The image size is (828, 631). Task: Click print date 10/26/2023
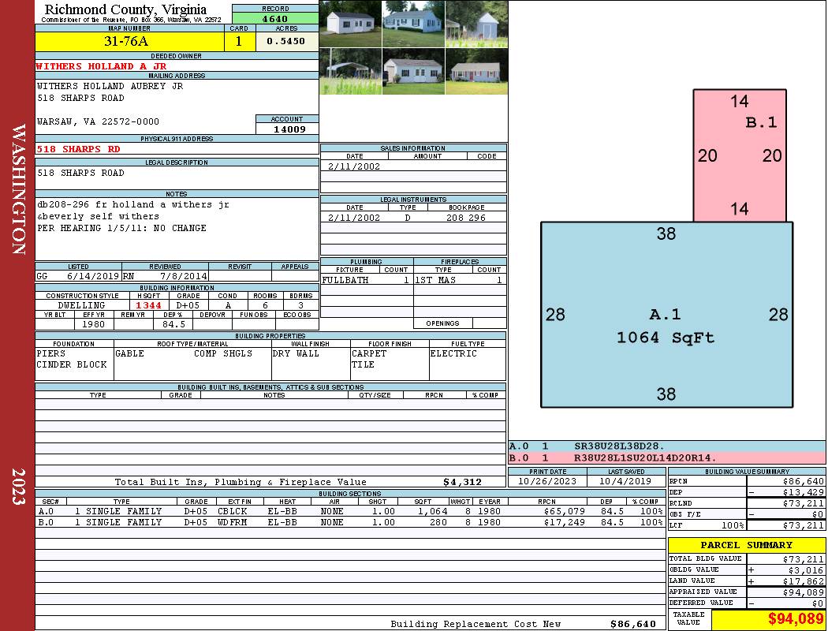(547, 481)
